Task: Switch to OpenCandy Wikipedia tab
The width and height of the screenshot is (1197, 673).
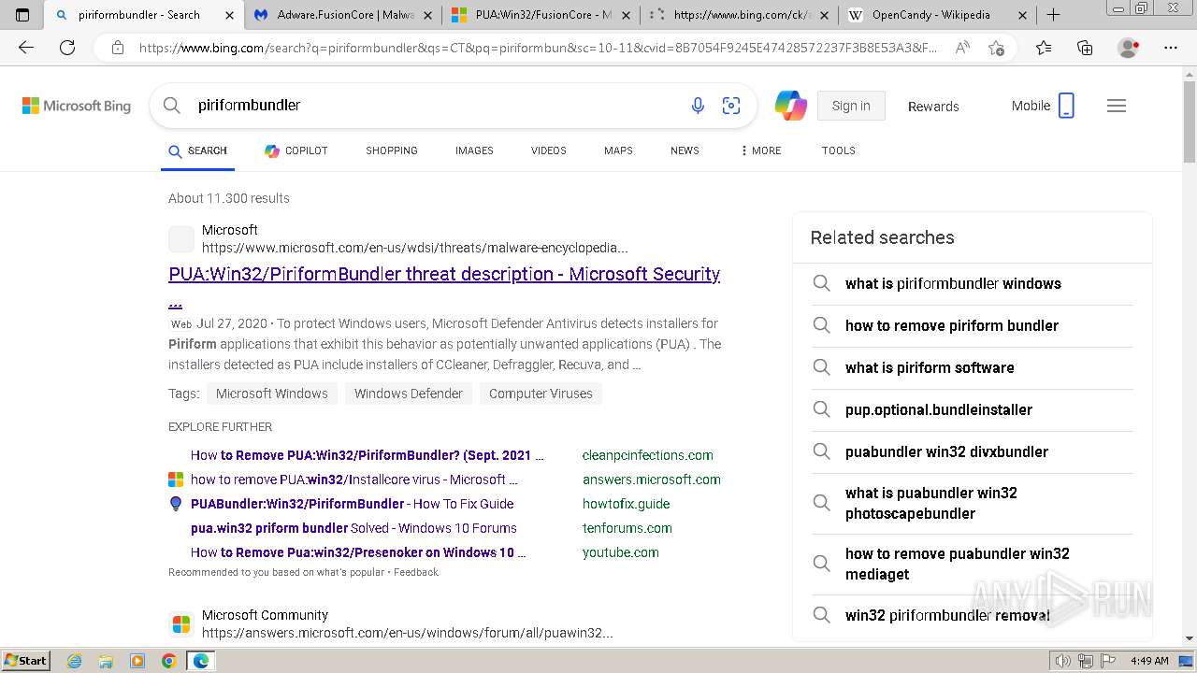Action: [x=938, y=15]
